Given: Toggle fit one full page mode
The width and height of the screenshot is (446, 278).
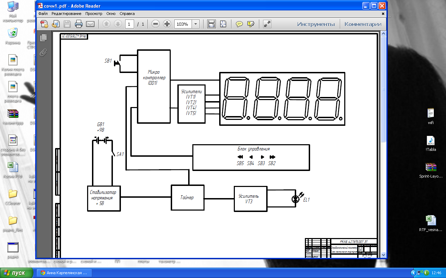Looking at the screenshot, I should [223, 24].
